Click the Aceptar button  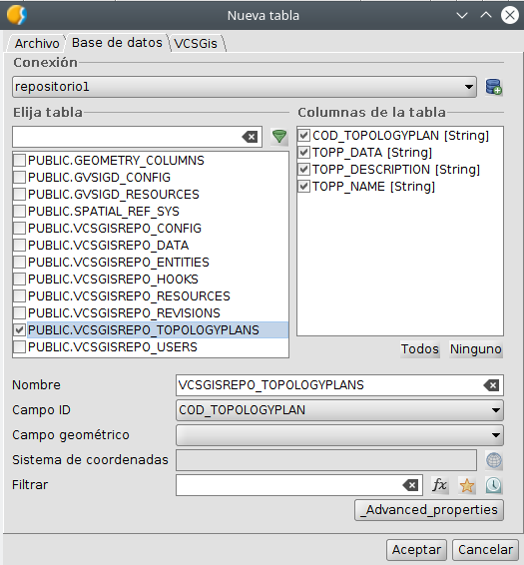point(416,550)
